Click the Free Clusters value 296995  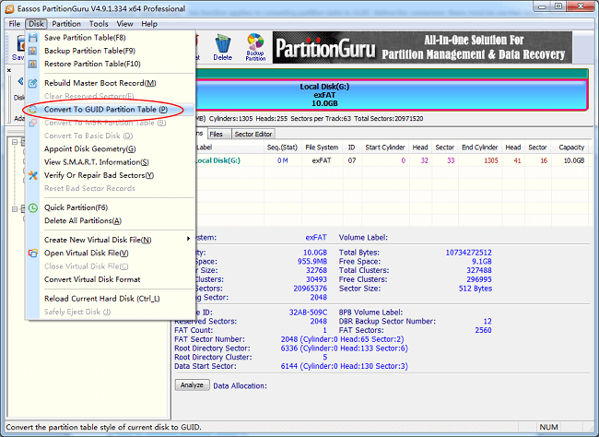pos(479,279)
